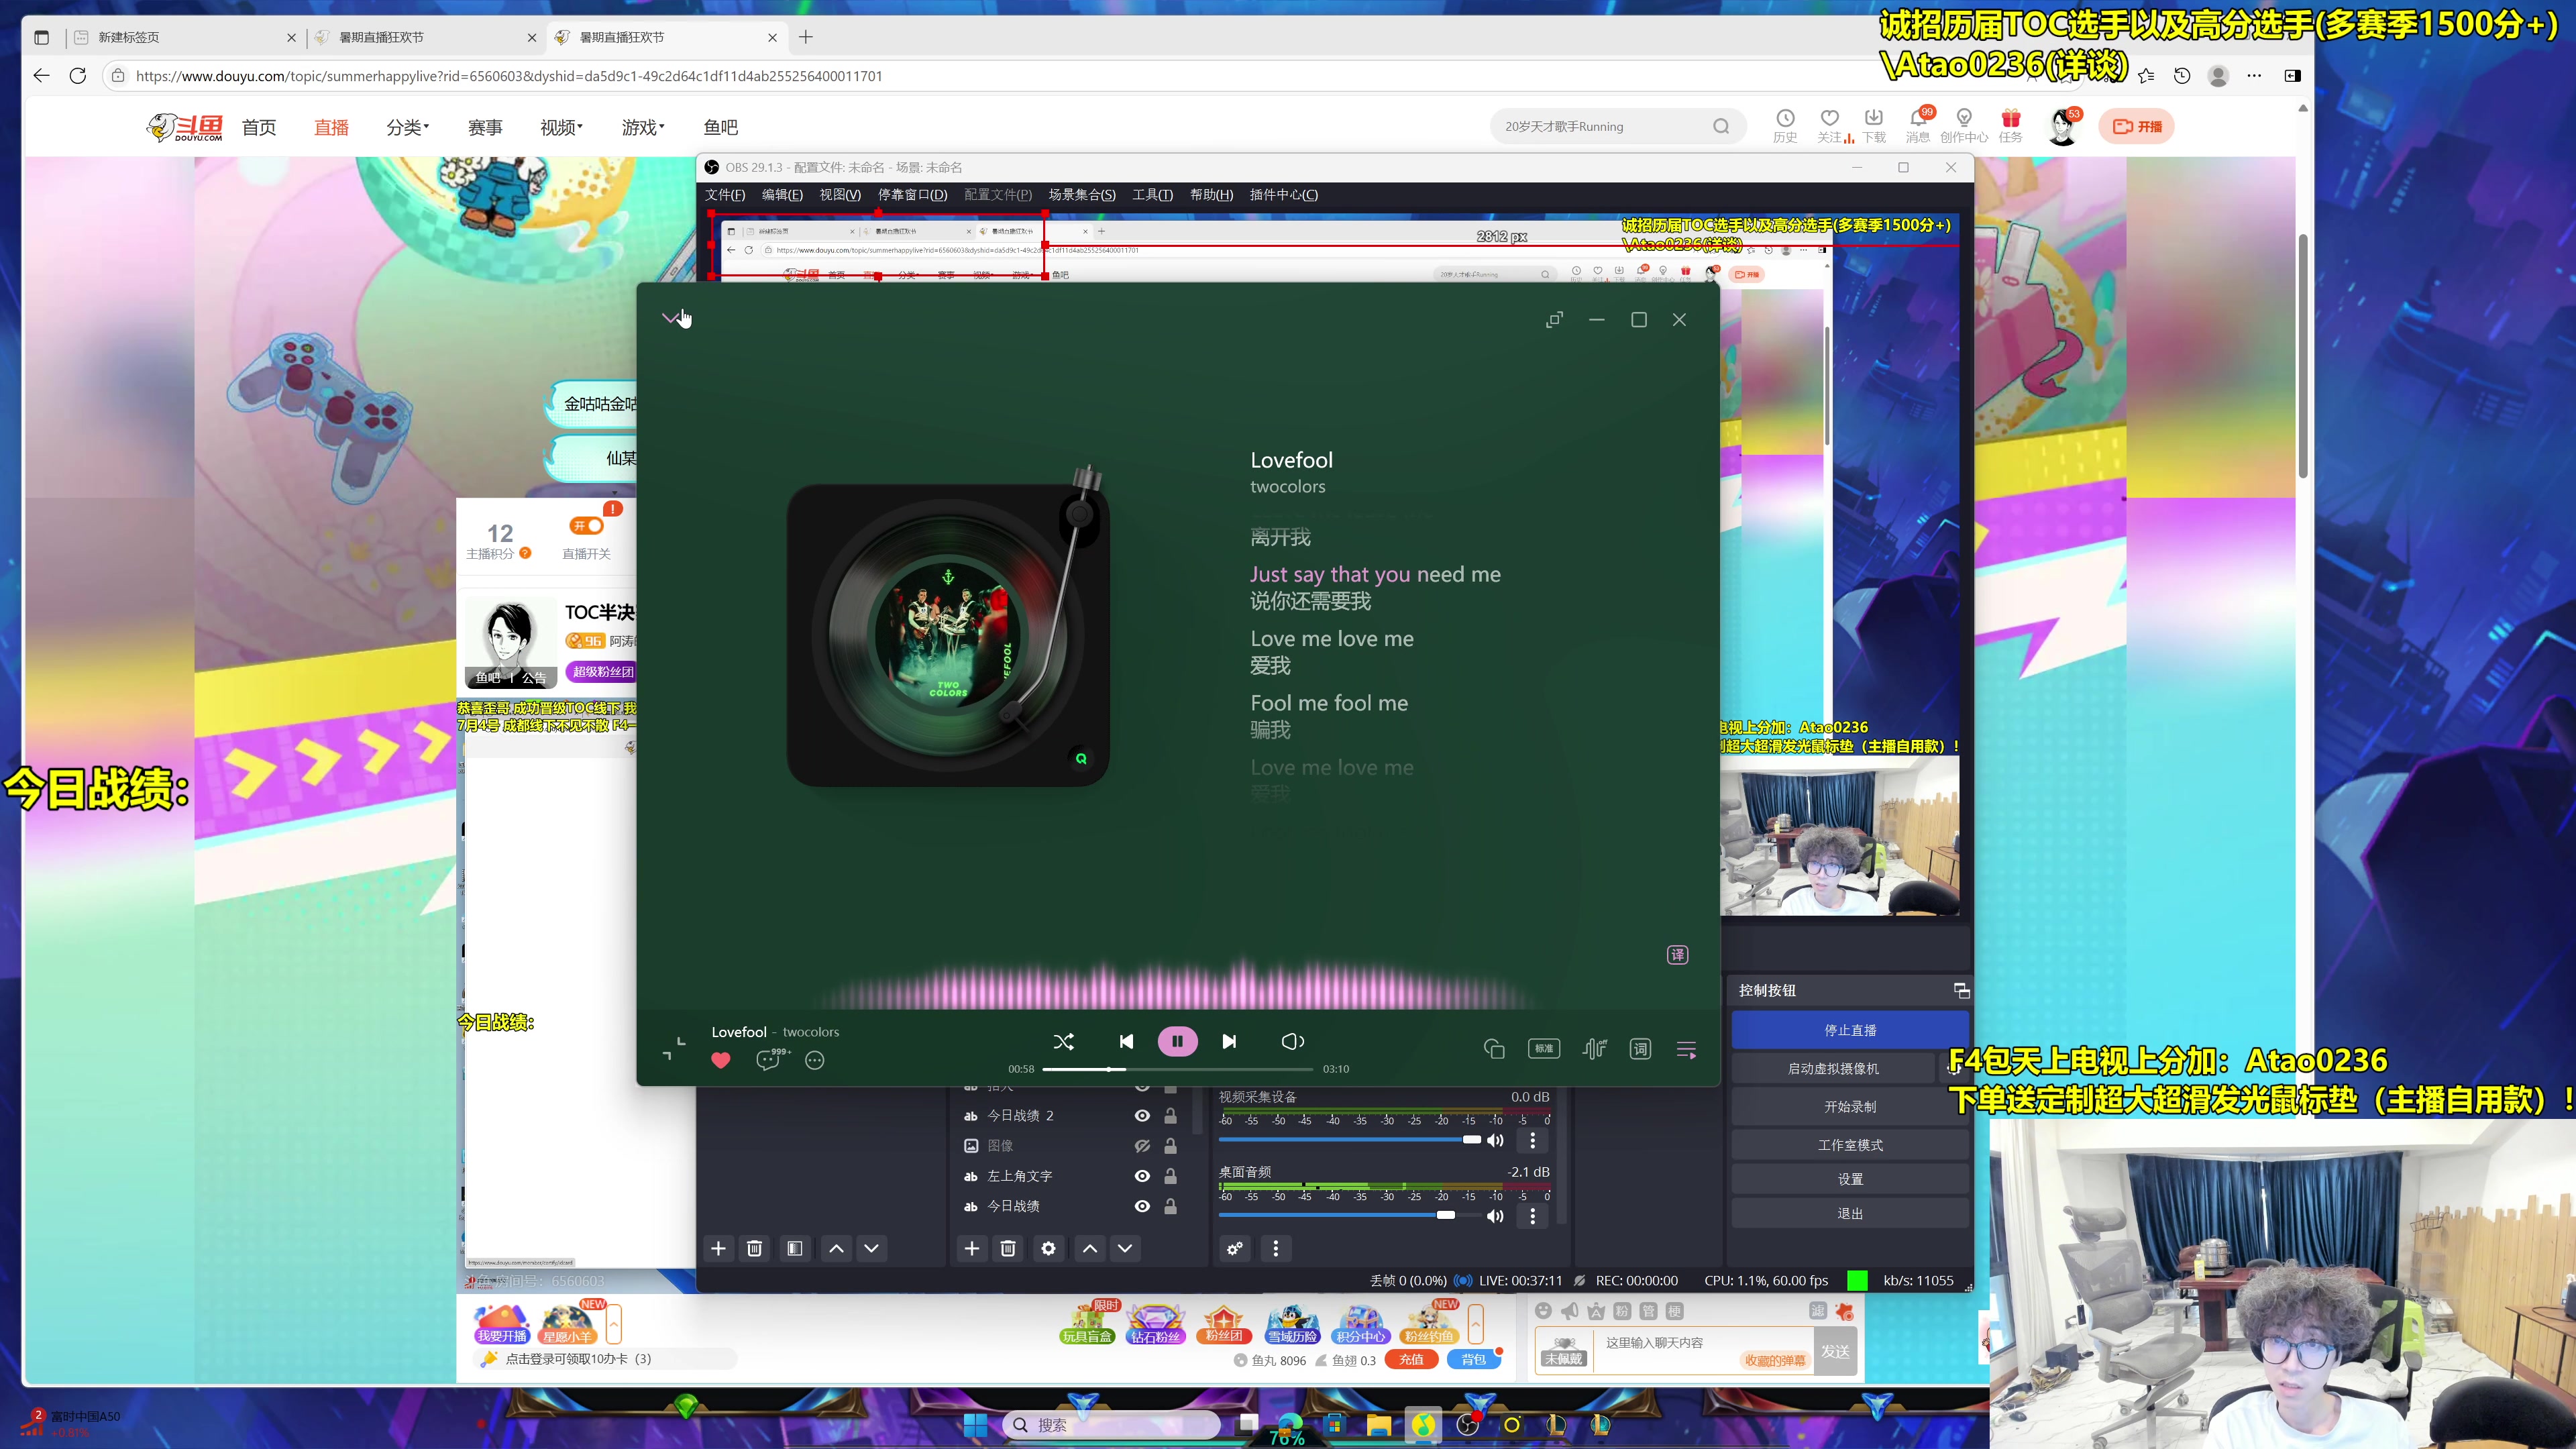Click 启动虚拟摄像机 in OBS controls

1833,1068
